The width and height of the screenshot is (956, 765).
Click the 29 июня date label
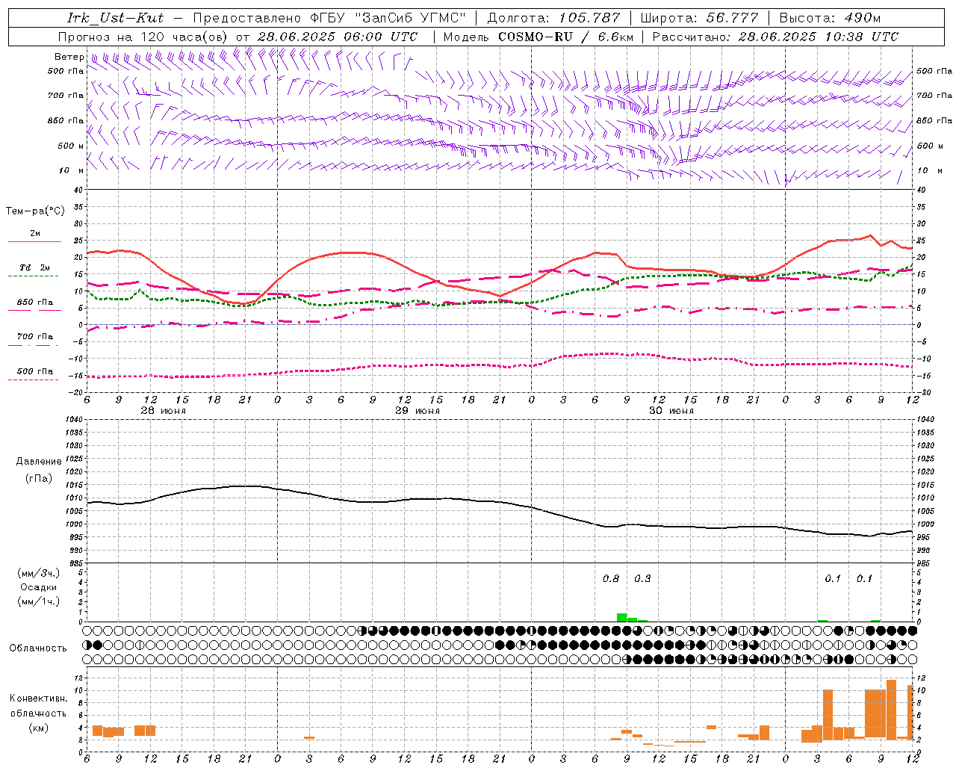[x=418, y=411]
